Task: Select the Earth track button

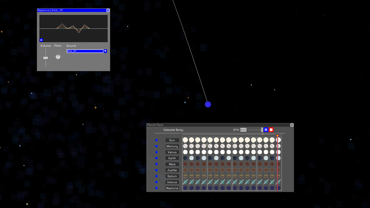Action: [x=172, y=158]
